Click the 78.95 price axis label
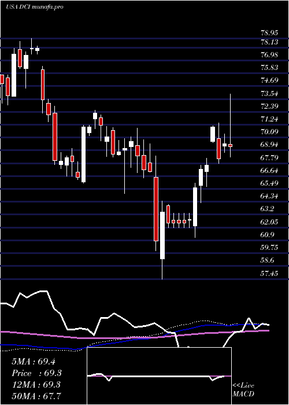Screen dimensions: 289x405 pos(270,33)
